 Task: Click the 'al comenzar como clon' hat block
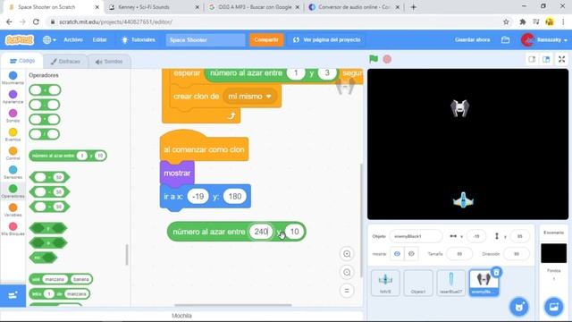pyautogui.click(x=204, y=149)
